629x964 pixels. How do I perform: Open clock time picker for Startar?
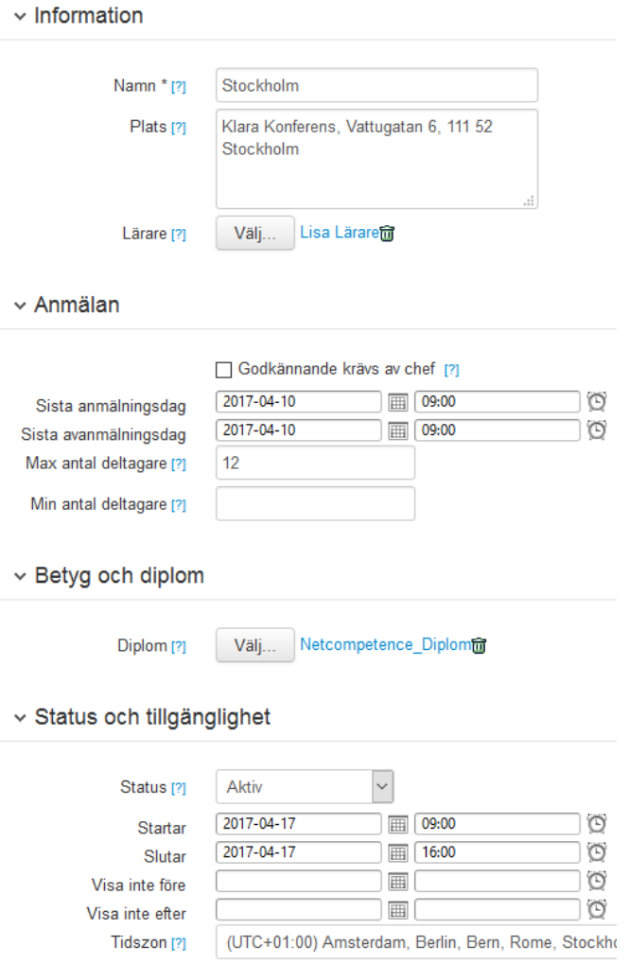597,824
